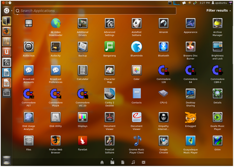Launch Brasero Disc Burner
This screenshot has height=167, width=234.
click(191, 47)
